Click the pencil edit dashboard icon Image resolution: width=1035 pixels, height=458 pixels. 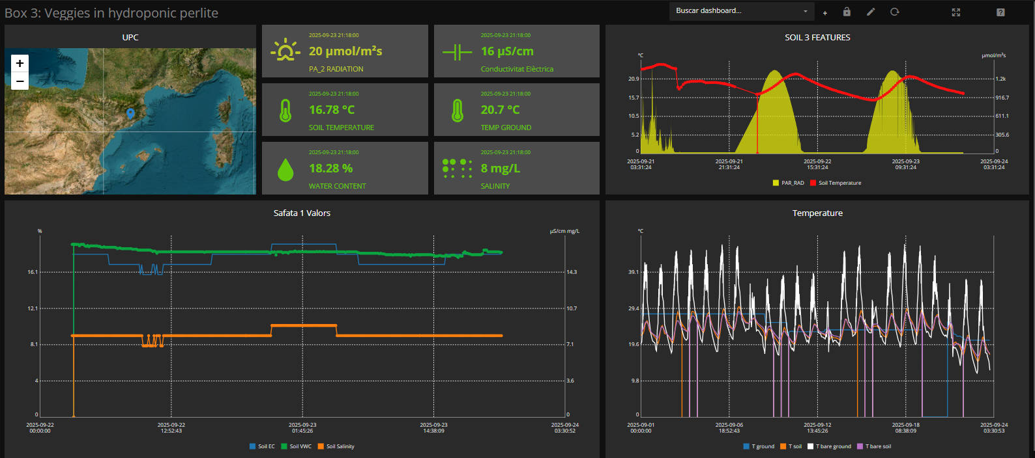coord(871,12)
